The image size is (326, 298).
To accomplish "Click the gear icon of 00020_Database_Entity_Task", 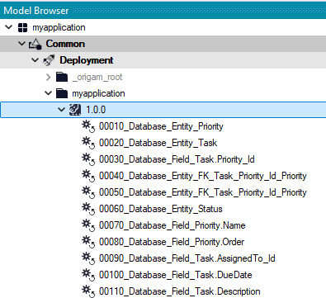I will coord(88,143).
